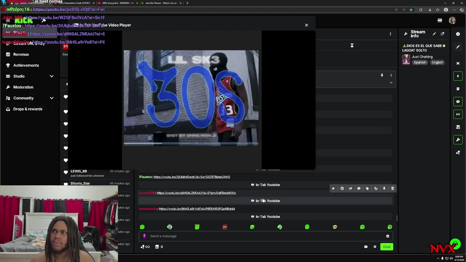Open the shop icon showing 0
Viewport: 466px width, 262px height.
tap(159, 247)
